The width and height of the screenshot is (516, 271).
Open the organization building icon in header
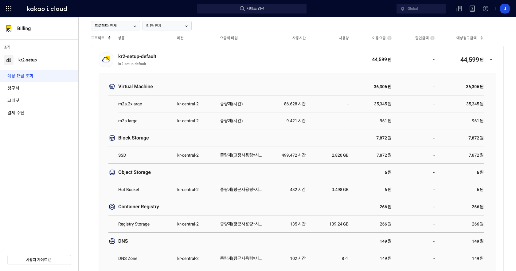pos(459,9)
